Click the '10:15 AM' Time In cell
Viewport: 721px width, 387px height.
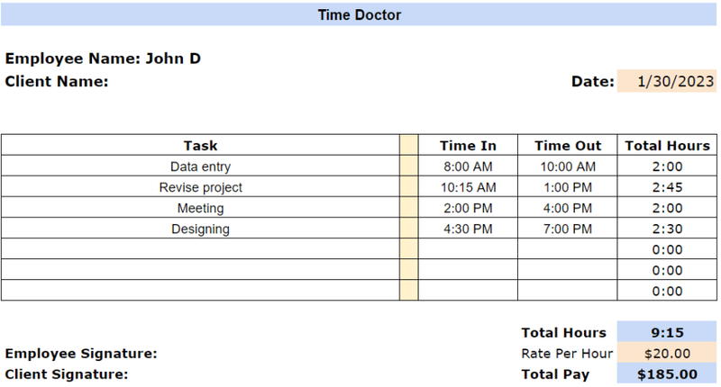(468, 186)
